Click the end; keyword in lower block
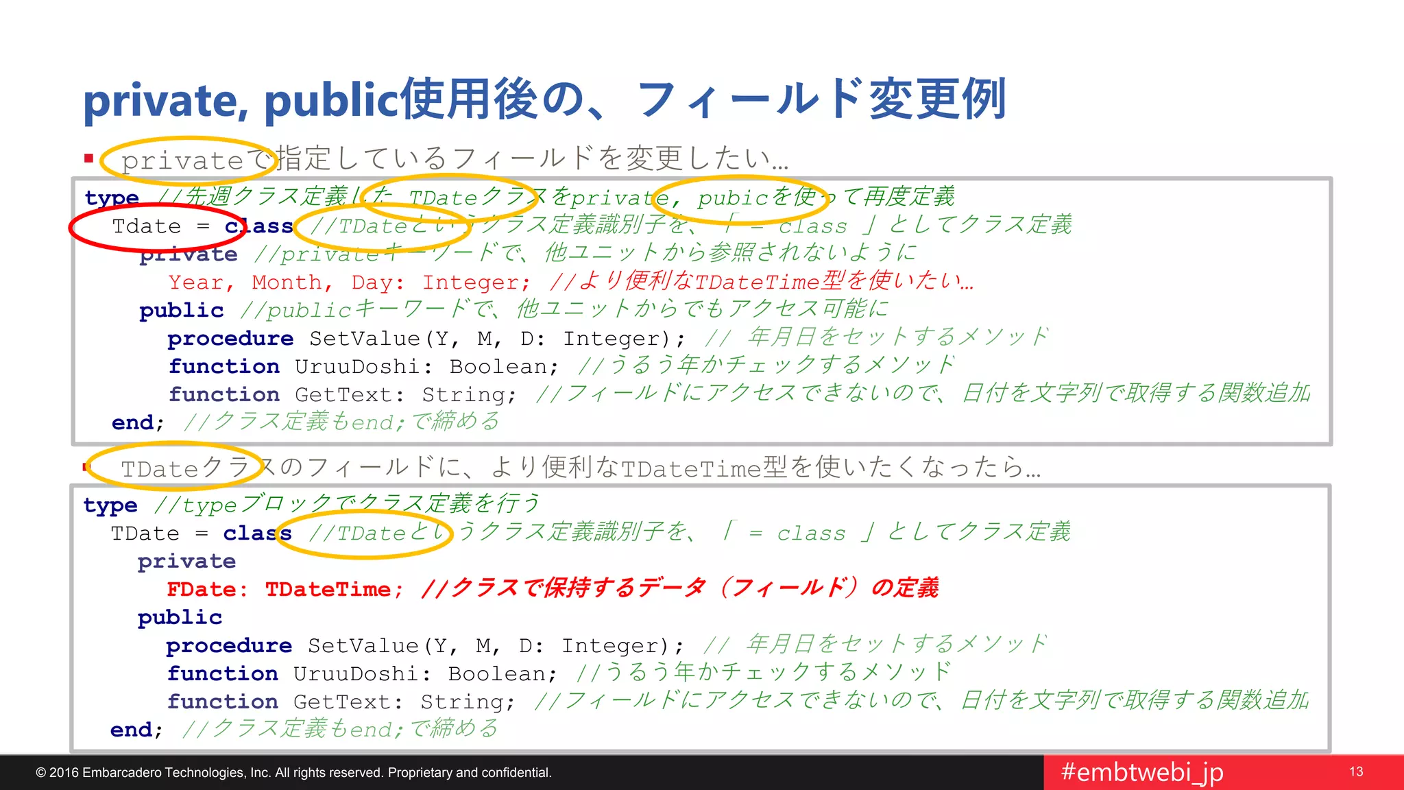The height and width of the screenshot is (790, 1404). pos(136,730)
